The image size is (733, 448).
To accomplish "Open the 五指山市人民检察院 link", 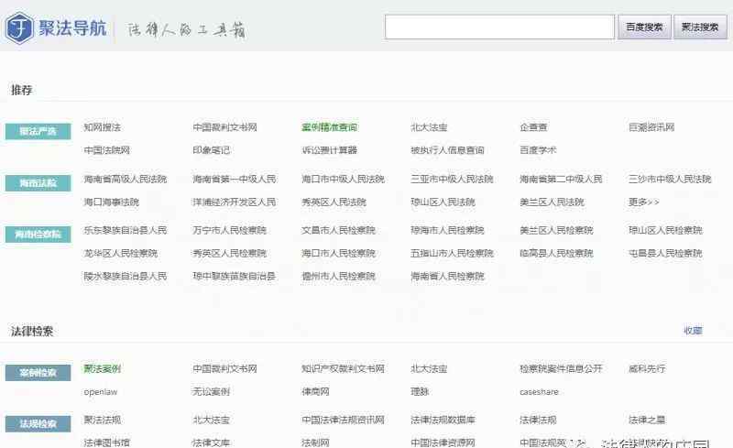I will click(x=452, y=253).
